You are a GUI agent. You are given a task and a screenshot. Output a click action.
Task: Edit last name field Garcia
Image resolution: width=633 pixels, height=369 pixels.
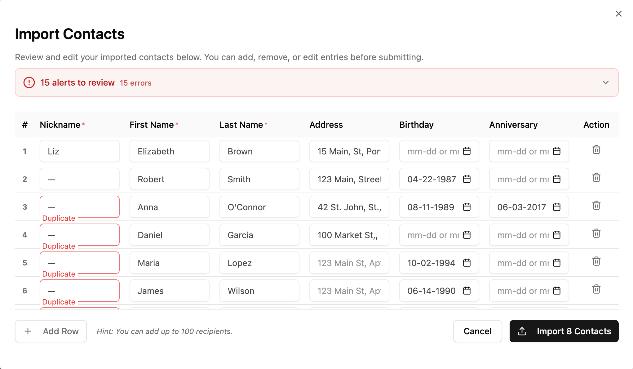[259, 235]
